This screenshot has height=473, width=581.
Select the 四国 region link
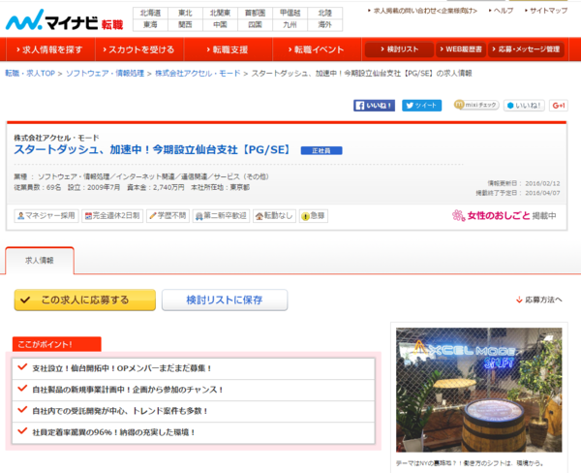pyautogui.click(x=255, y=25)
